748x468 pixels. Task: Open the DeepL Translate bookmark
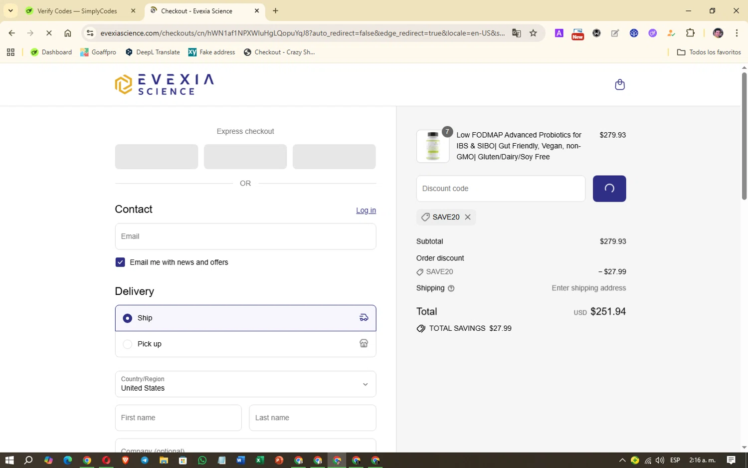(153, 52)
